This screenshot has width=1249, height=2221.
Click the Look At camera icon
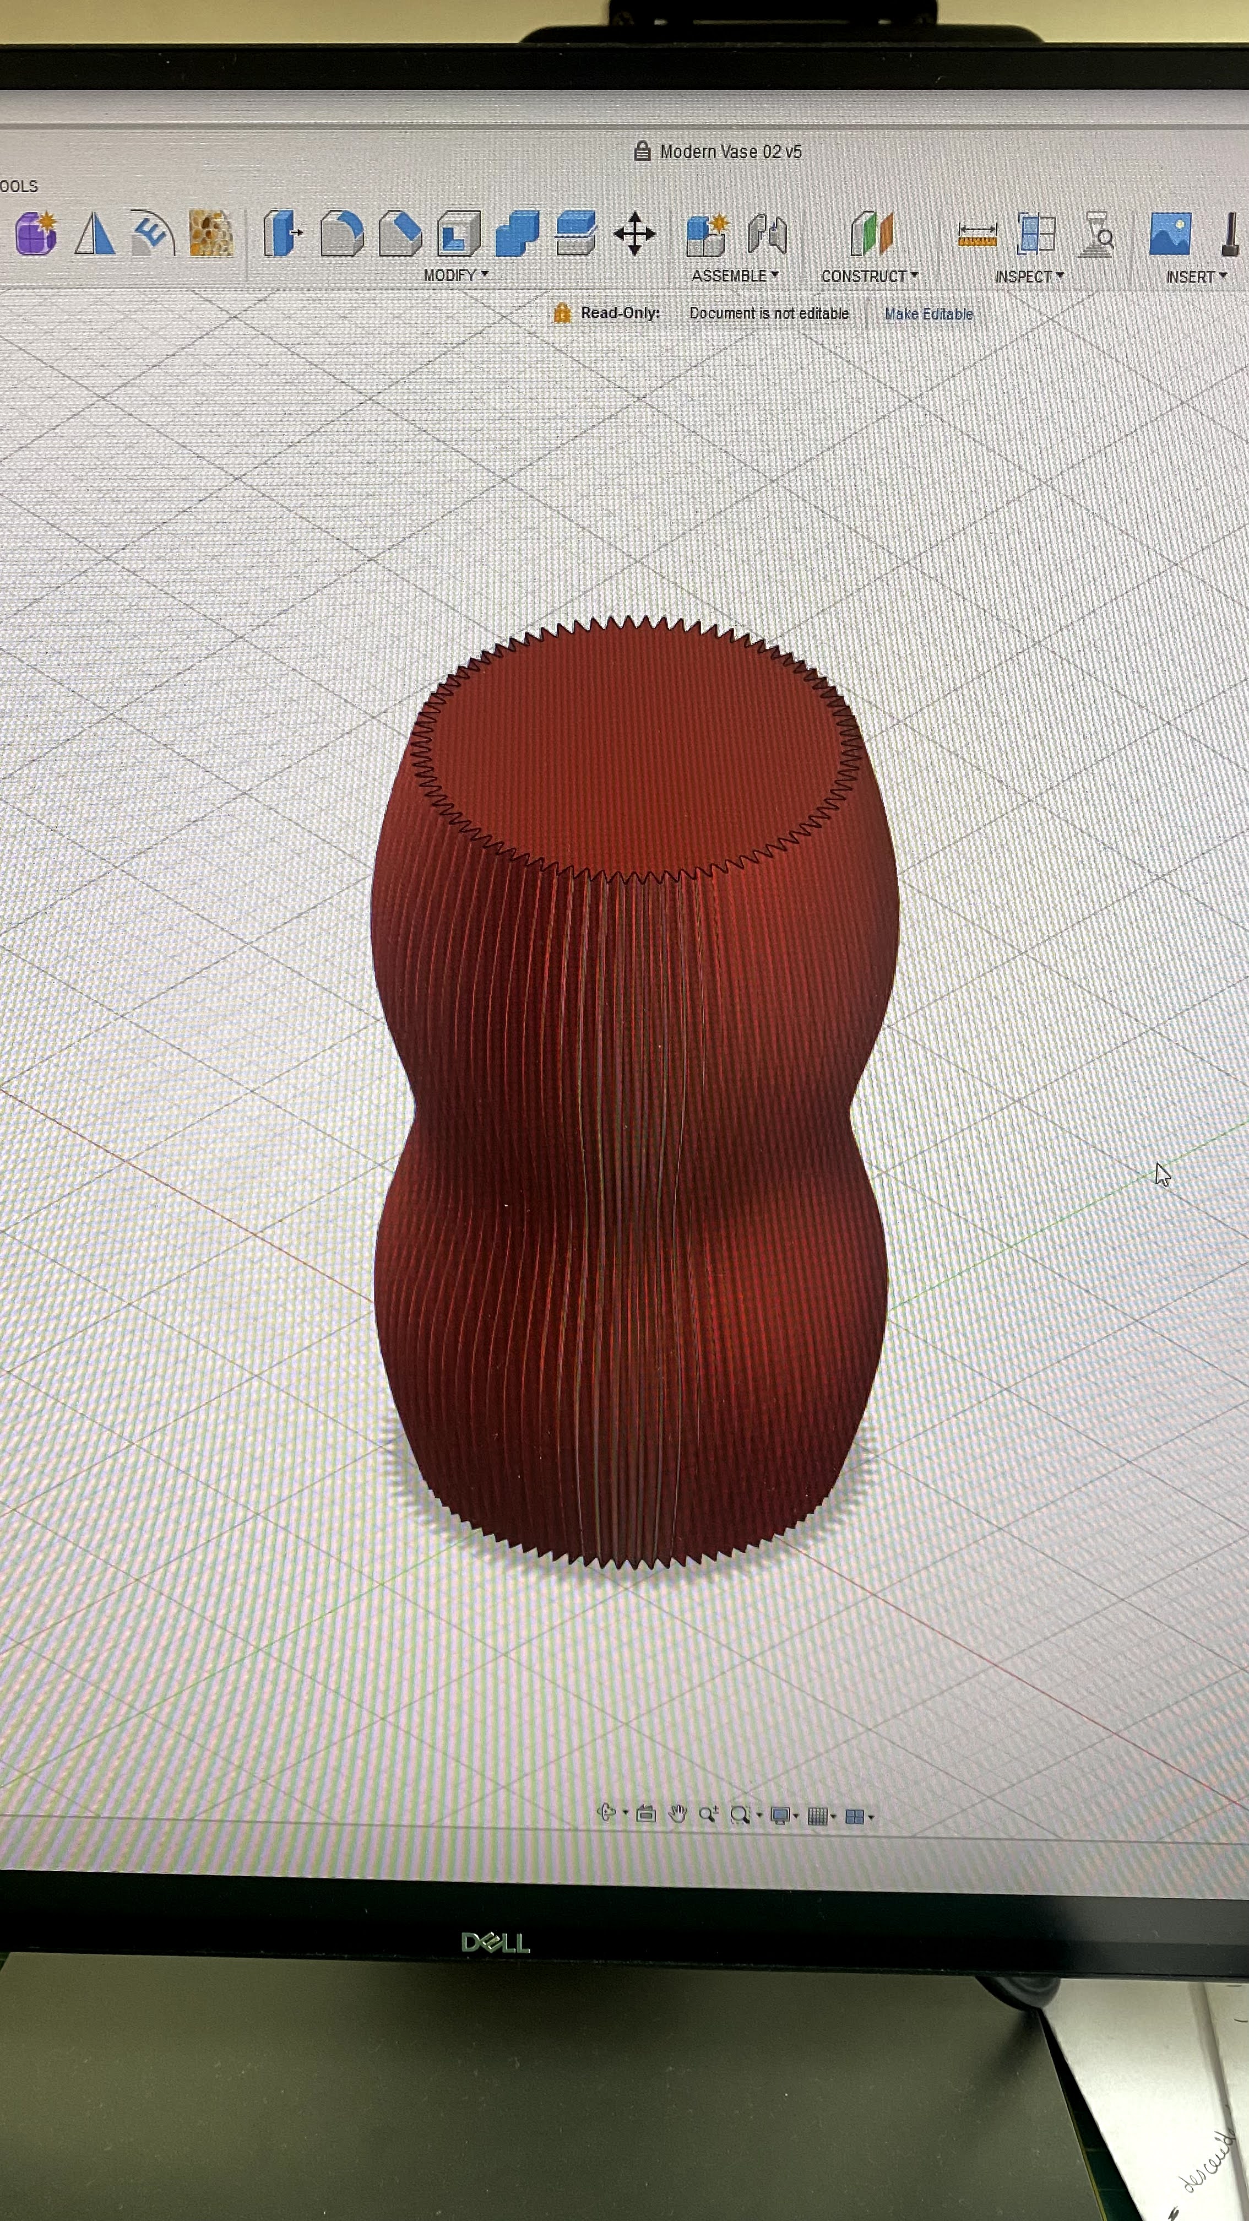(x=645, y=1814)
